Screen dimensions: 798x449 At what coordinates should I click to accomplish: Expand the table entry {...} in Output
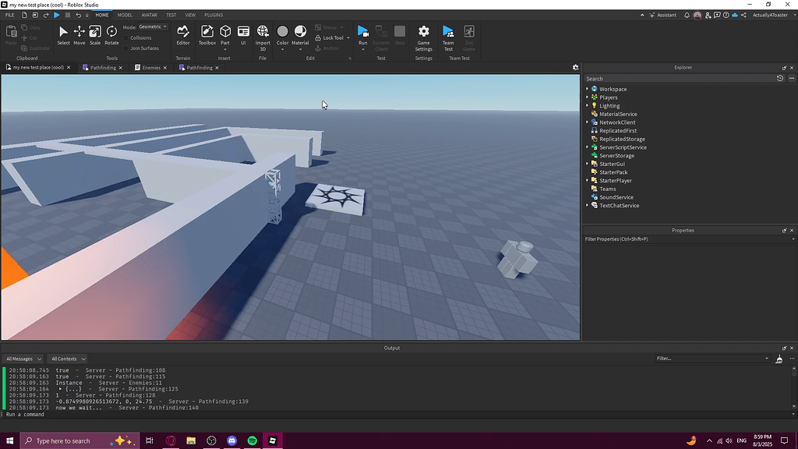point(61,389)
